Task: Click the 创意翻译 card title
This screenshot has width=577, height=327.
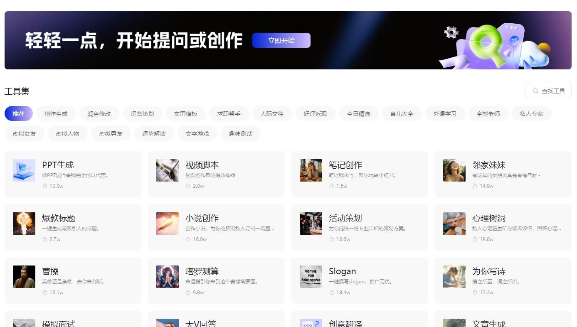Action: point(345,323)
